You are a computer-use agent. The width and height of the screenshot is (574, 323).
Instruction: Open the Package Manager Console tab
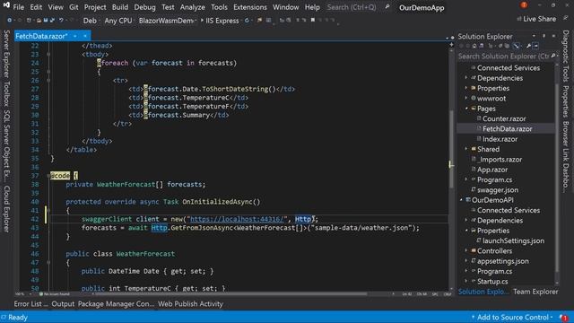(116, 304)
